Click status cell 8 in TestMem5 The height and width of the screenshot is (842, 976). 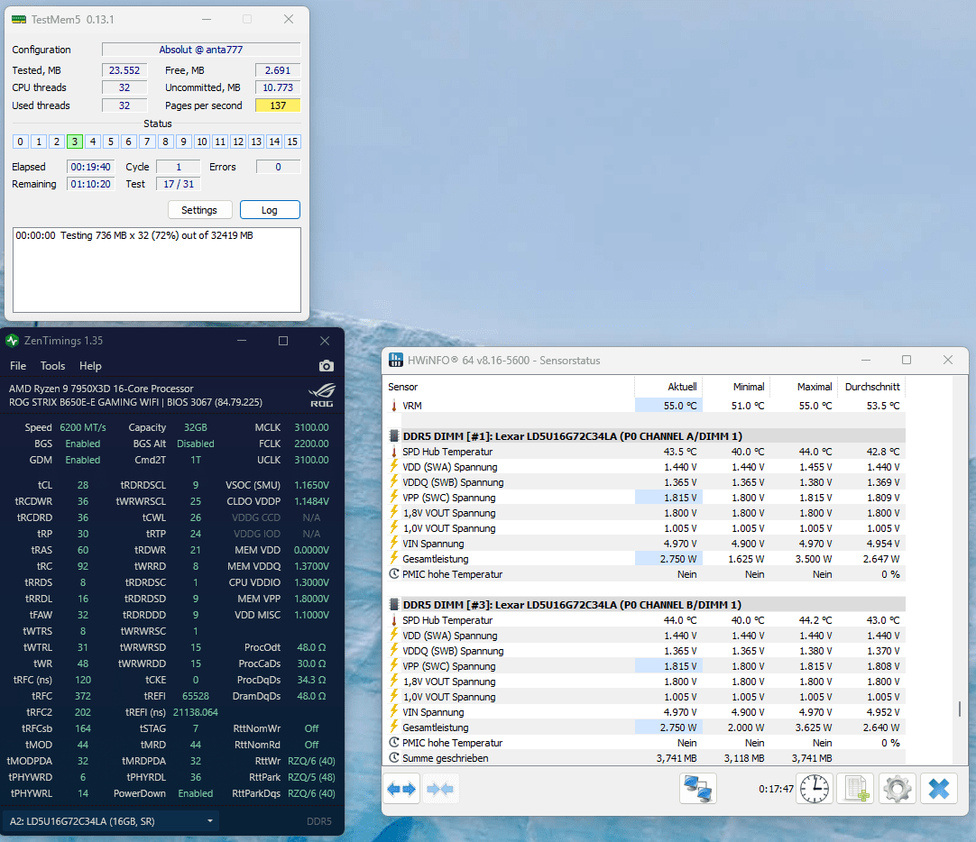pos(166,142)
